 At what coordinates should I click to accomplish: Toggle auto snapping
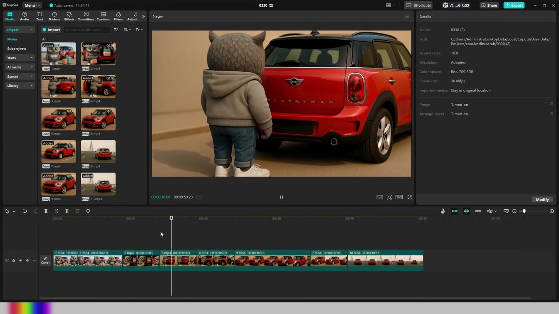[466, 211]
